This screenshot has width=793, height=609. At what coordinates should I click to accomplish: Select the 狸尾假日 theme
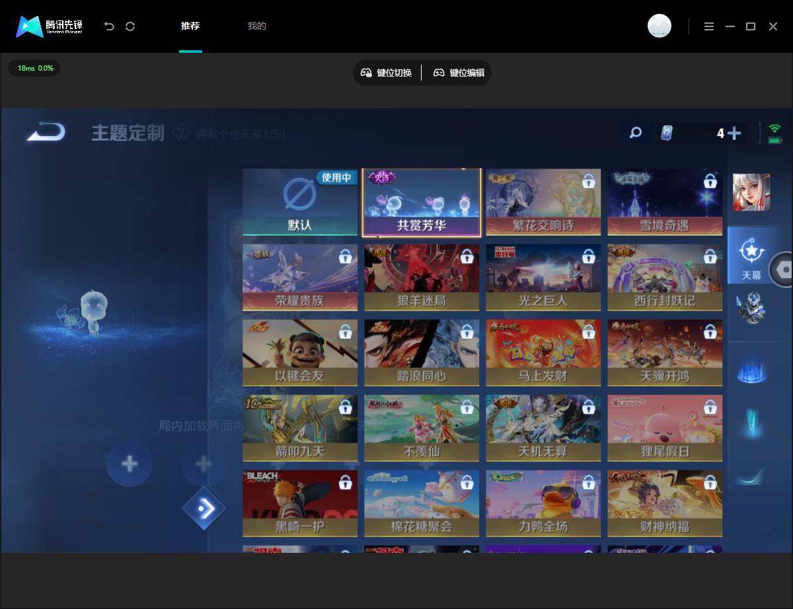click(665, 428)
